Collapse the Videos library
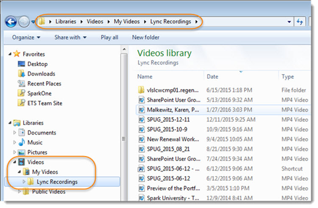This screenshot has height=208, width=318. (x=14, y=162)
